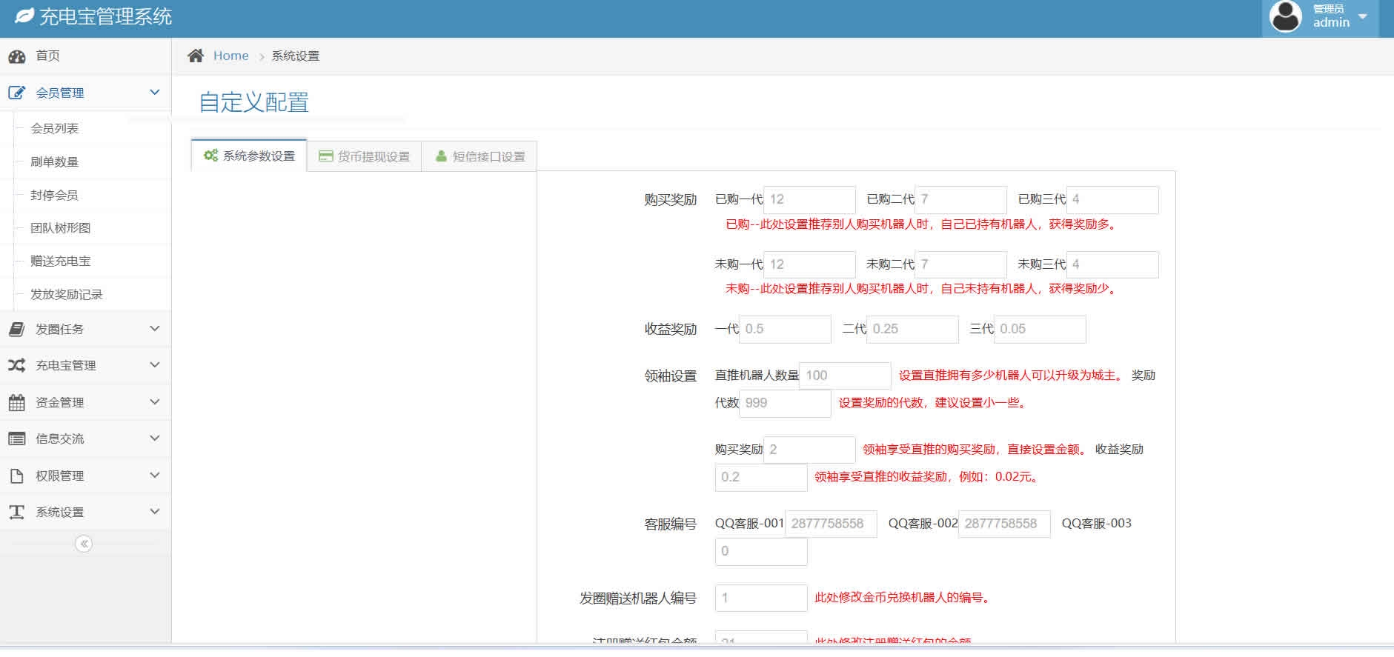Click the book icon beside 发圈任务
This screenshot has width=1394, height=657.
tap(16, 330)
